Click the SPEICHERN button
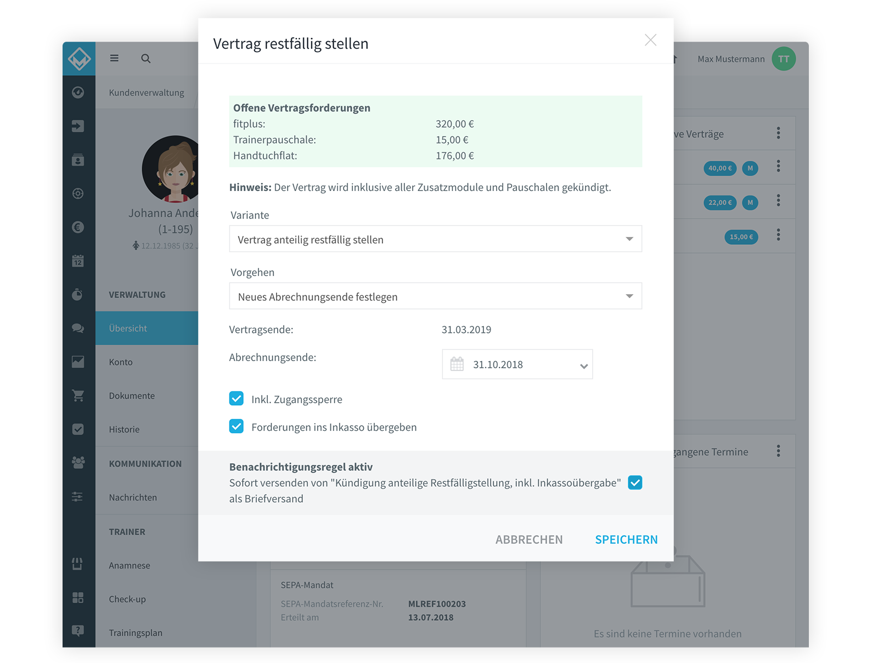The width and height of the screenshot is (878, 663). tap(626, 540)
